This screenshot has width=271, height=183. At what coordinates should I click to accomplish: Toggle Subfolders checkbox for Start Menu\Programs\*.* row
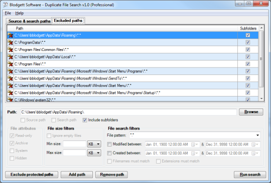pyautogui.click(x=248, y=71)
